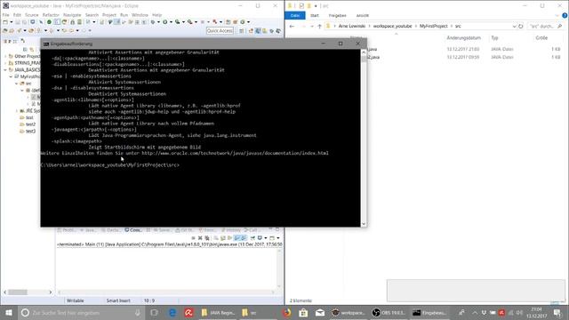569x320 pixels.
Task: Open the Freigeben ribbon tab in File Explorer
Action: (x=338, y=15)
